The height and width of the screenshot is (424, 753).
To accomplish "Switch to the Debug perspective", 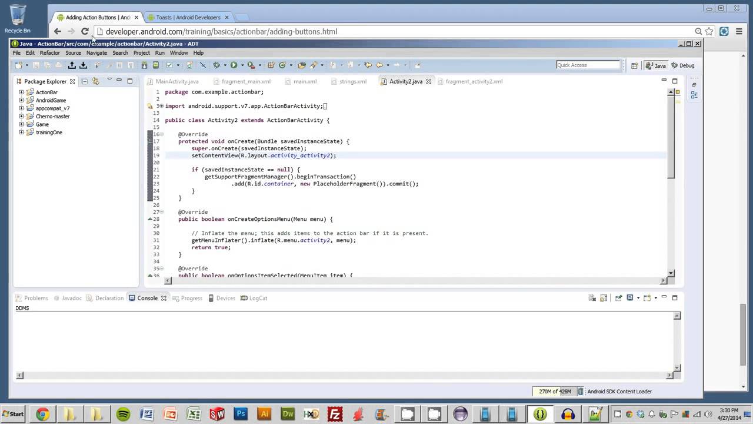I will 682,65.
